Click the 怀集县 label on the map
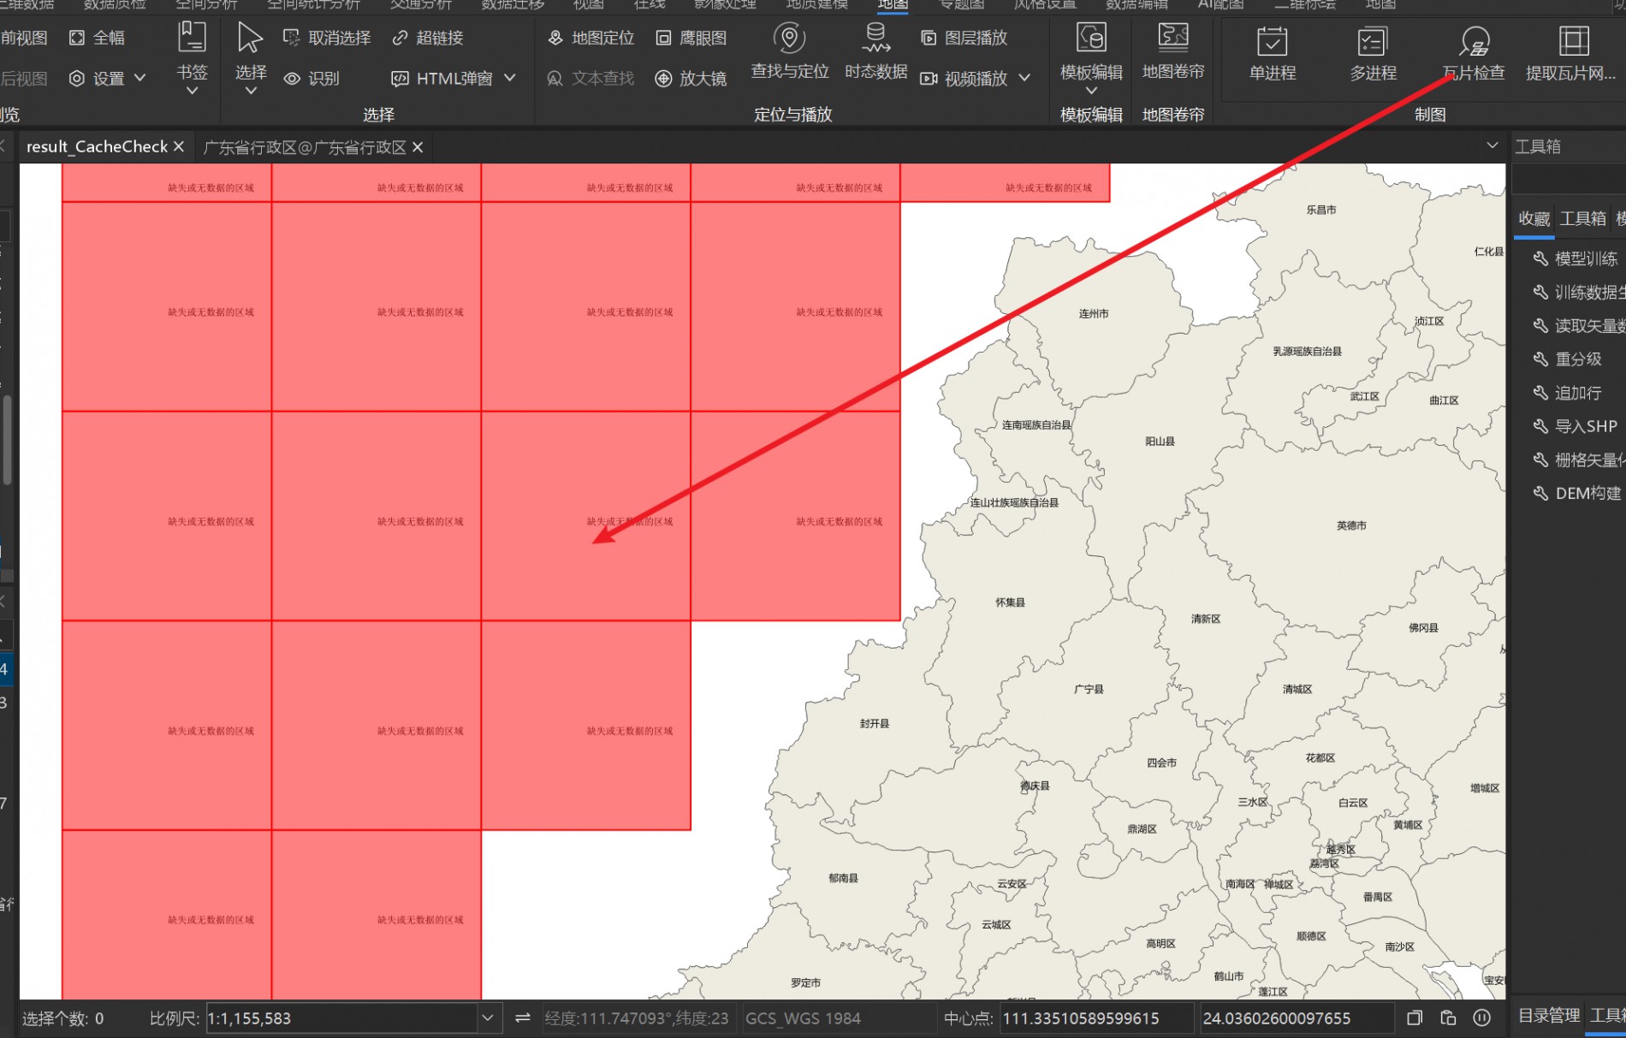Viewport: 1626px width, 1038px height. pos(1010,602)
